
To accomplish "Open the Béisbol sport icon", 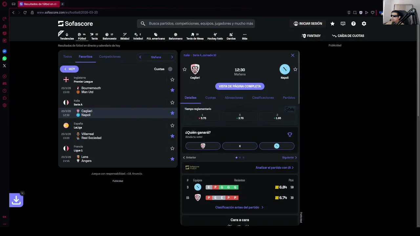I will pyautogui.click(x=125, y=36).
